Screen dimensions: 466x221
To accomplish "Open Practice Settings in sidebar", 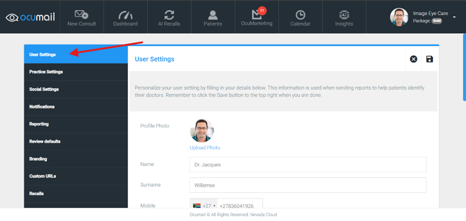I will pos(76,72).
